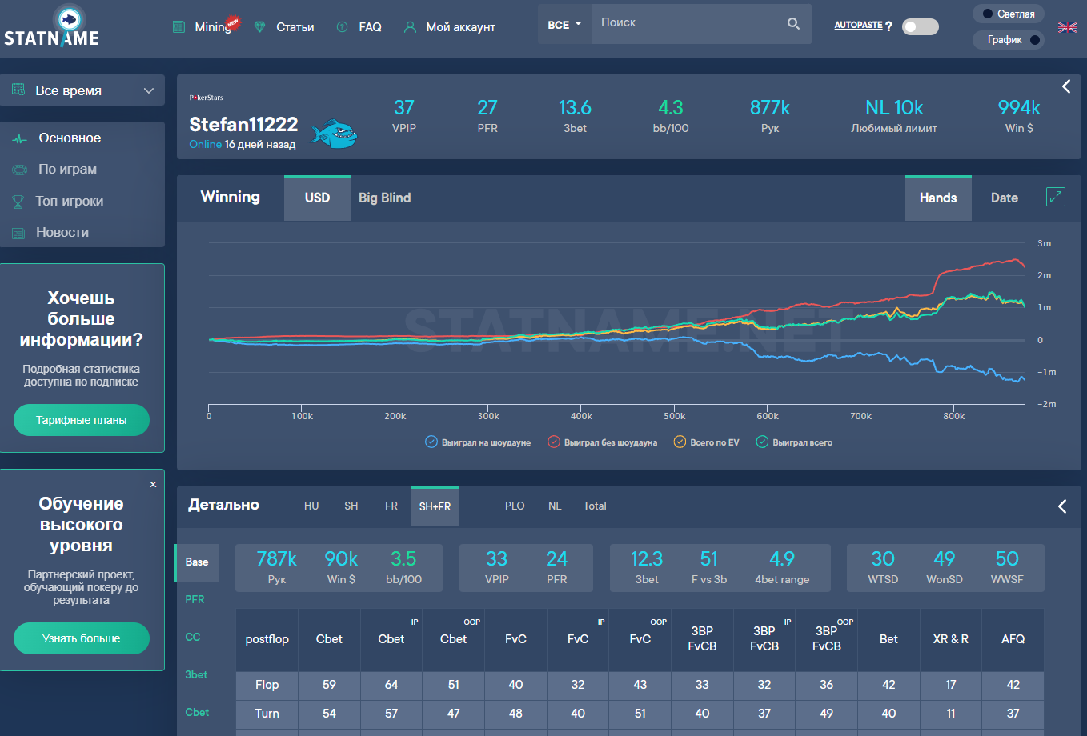The width and height of the screenshot is (1087, 736).
Task: Open Топ-игроки in the sidebar
Action: tap(70, 202)
